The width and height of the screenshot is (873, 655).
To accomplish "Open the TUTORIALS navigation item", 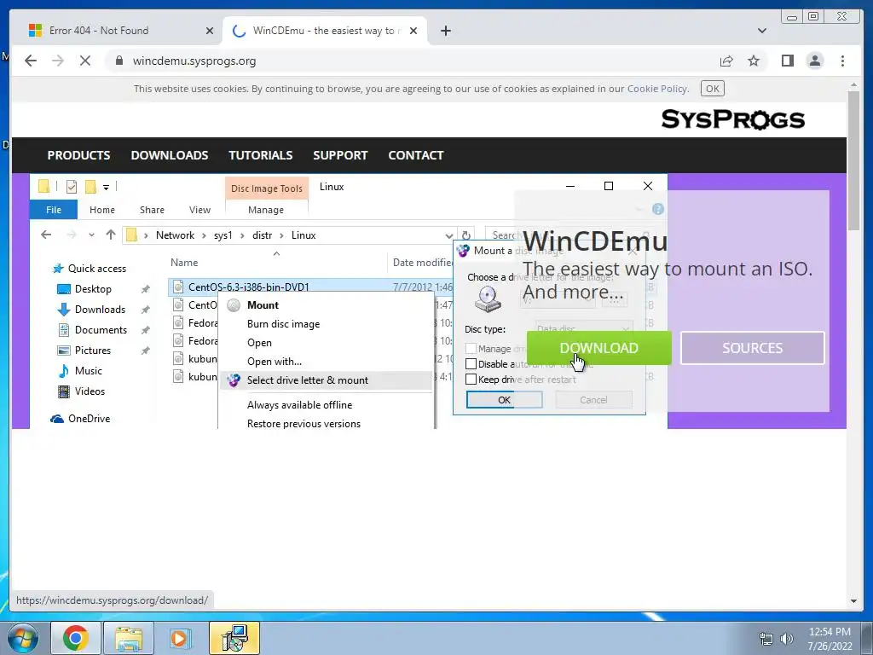I will [x=261, y=155].
